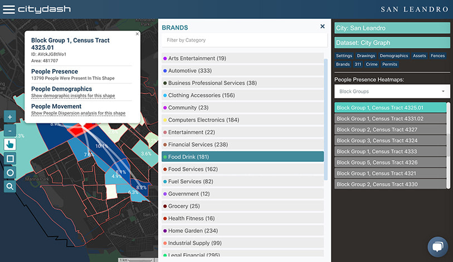The width and height of the screenshot is (453, 262).
Task: Select the Automotive (333) brand category
Action: pos(242,71)
